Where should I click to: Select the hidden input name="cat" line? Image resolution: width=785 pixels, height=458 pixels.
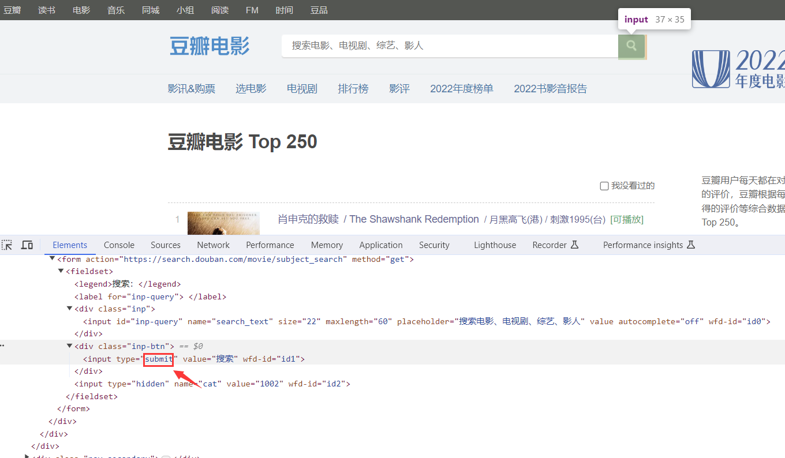(x=212, y=384)
